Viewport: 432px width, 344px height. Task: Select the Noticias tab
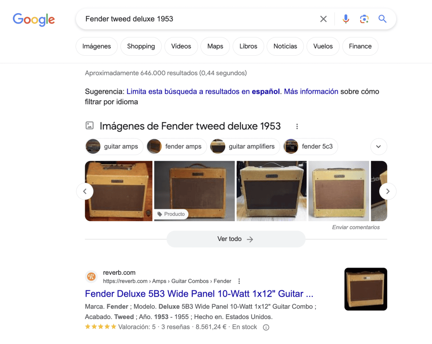click(285, 46)
